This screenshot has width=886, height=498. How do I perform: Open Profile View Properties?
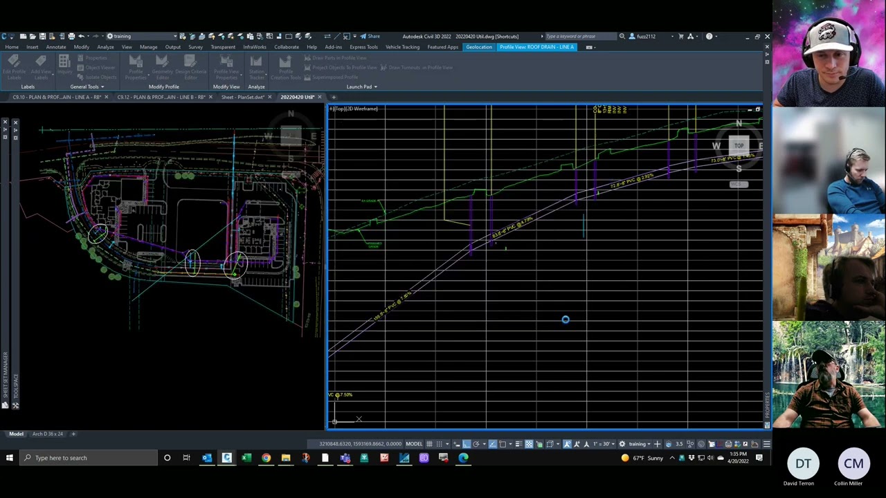[226, 66]
